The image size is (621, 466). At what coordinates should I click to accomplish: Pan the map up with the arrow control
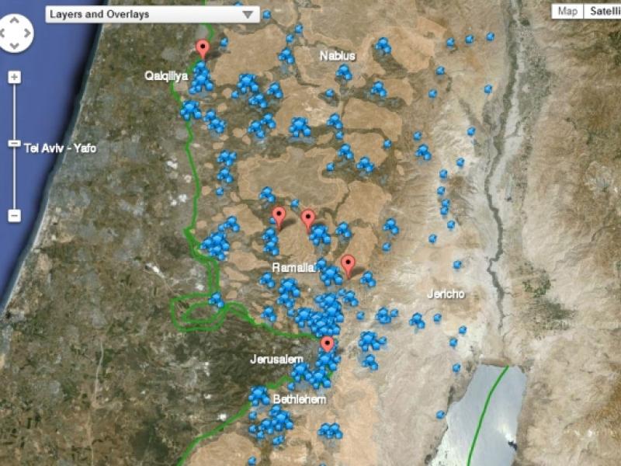16,20
